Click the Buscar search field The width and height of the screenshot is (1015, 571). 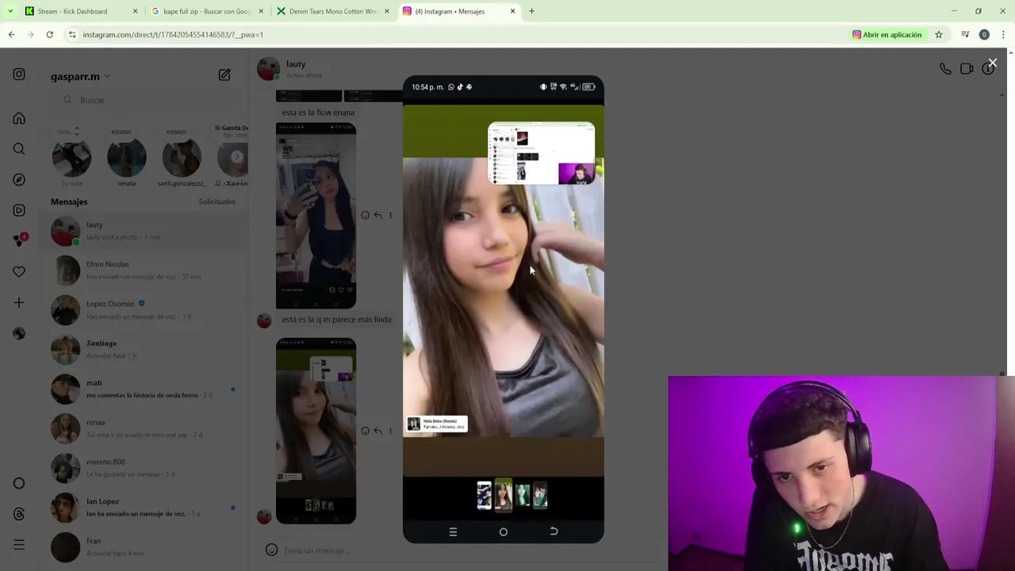[x=149, y=100]
